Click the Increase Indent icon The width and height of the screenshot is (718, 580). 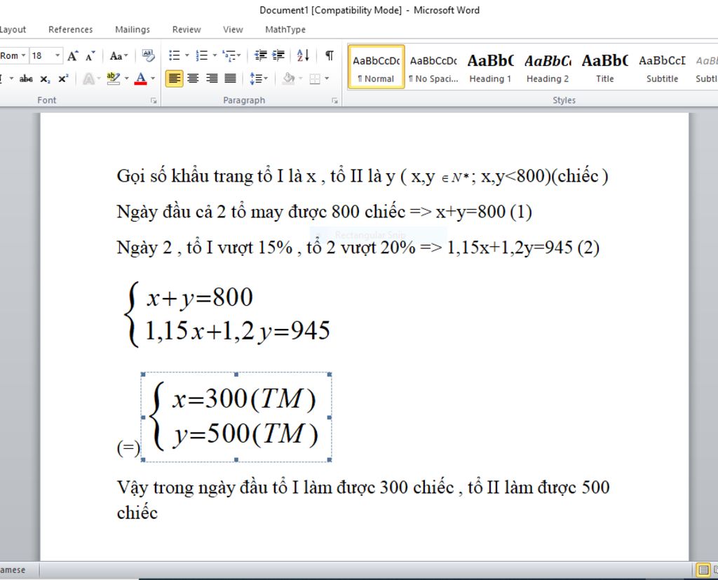[x=278, y=55]
